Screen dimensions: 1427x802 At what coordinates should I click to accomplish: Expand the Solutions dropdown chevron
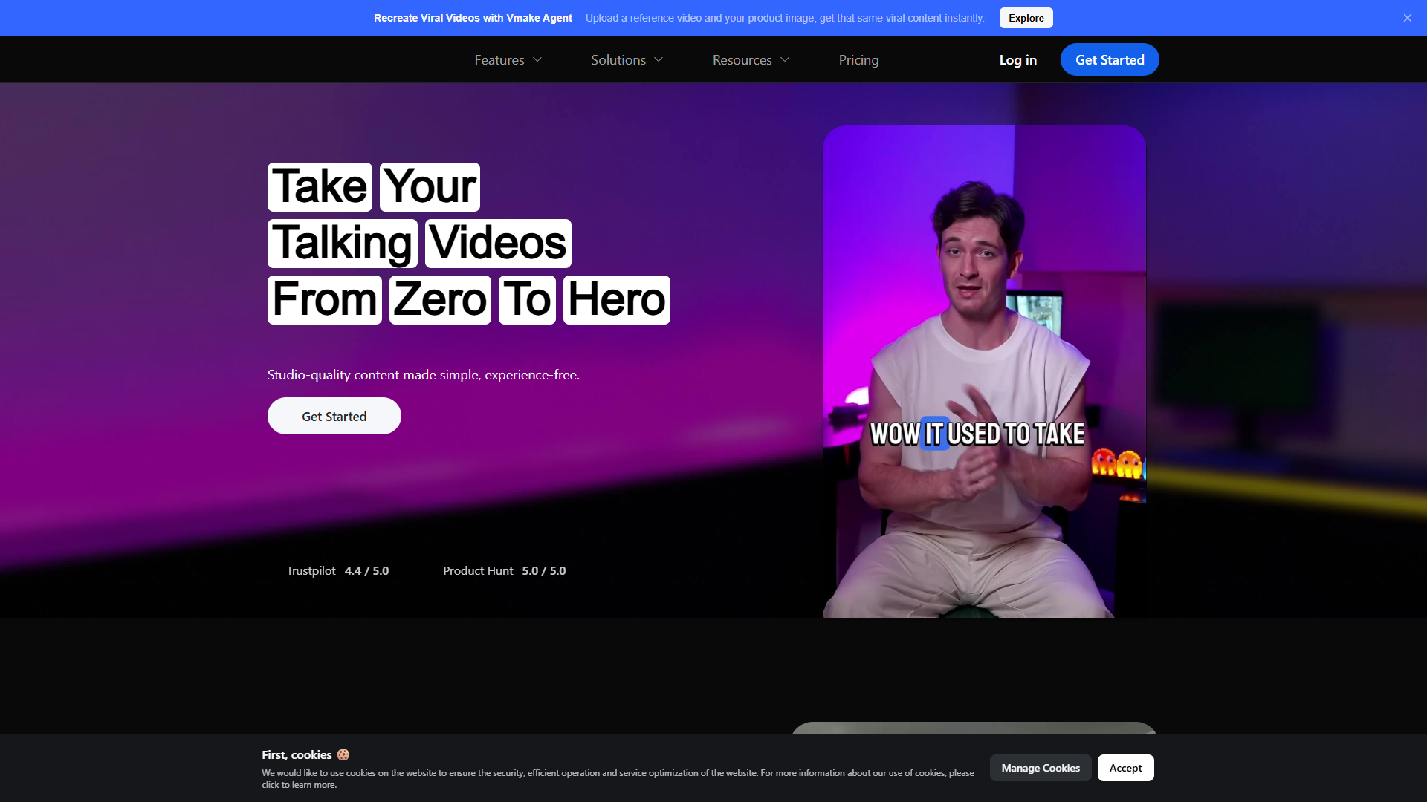click(659, 59)
